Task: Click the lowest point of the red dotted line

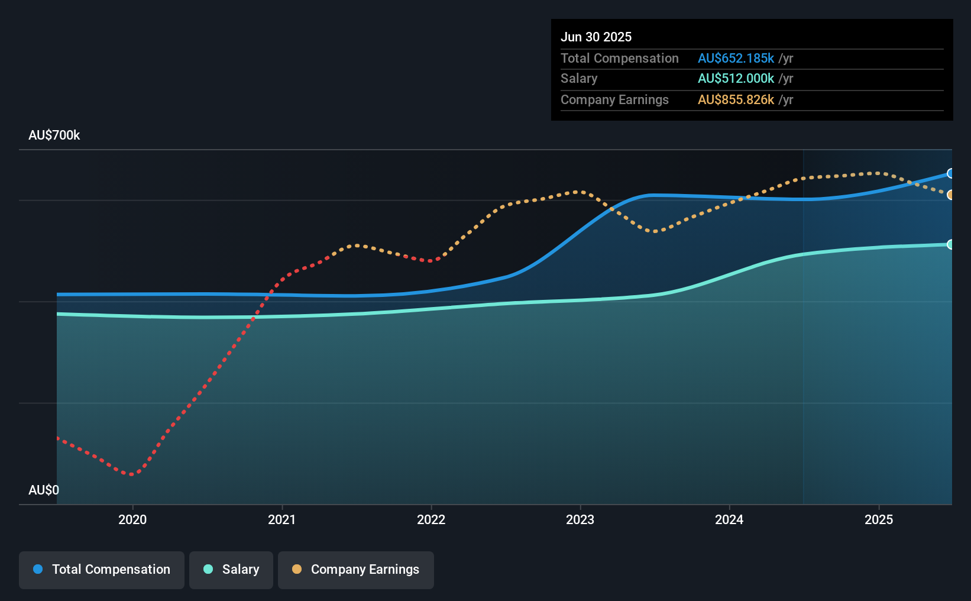Action: pyautogui.click(x=131, y=474)
